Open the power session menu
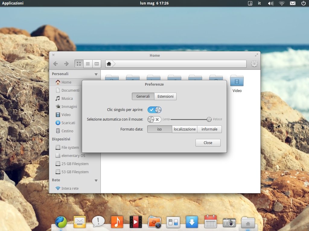 pyautogui.click(x=304, y=3)
